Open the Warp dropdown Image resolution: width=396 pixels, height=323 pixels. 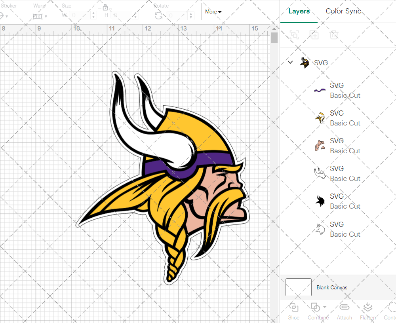pos(40,16)
